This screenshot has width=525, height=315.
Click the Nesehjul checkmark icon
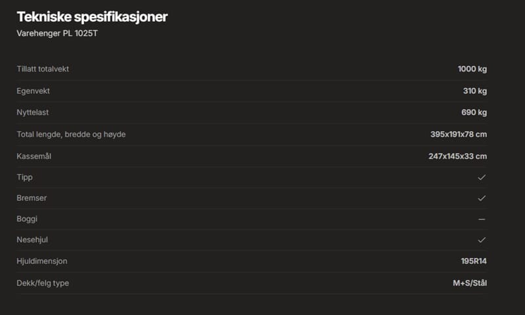[482, 240]
